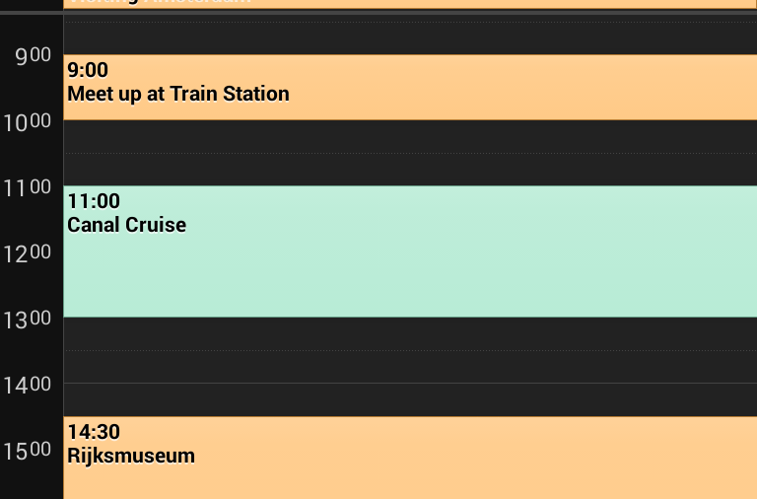Click the 11:00 start time inside Canal Cruise event
The image size is (757, 499).
94,201
